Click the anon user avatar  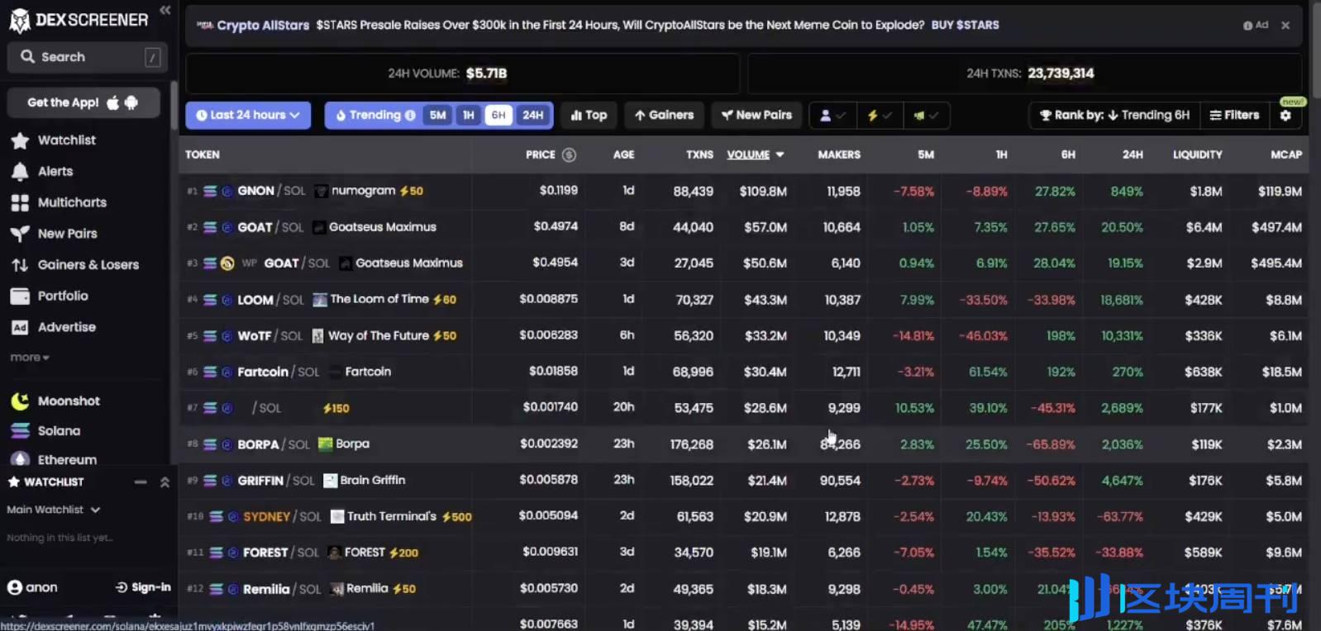[x=15, y=587]
